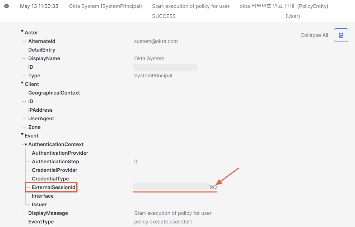Copy event details with clipboard icon

click(x=341, y=35)
